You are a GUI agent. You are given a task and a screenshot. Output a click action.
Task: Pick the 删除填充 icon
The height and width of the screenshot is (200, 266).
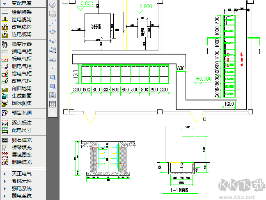pos(5,162)
